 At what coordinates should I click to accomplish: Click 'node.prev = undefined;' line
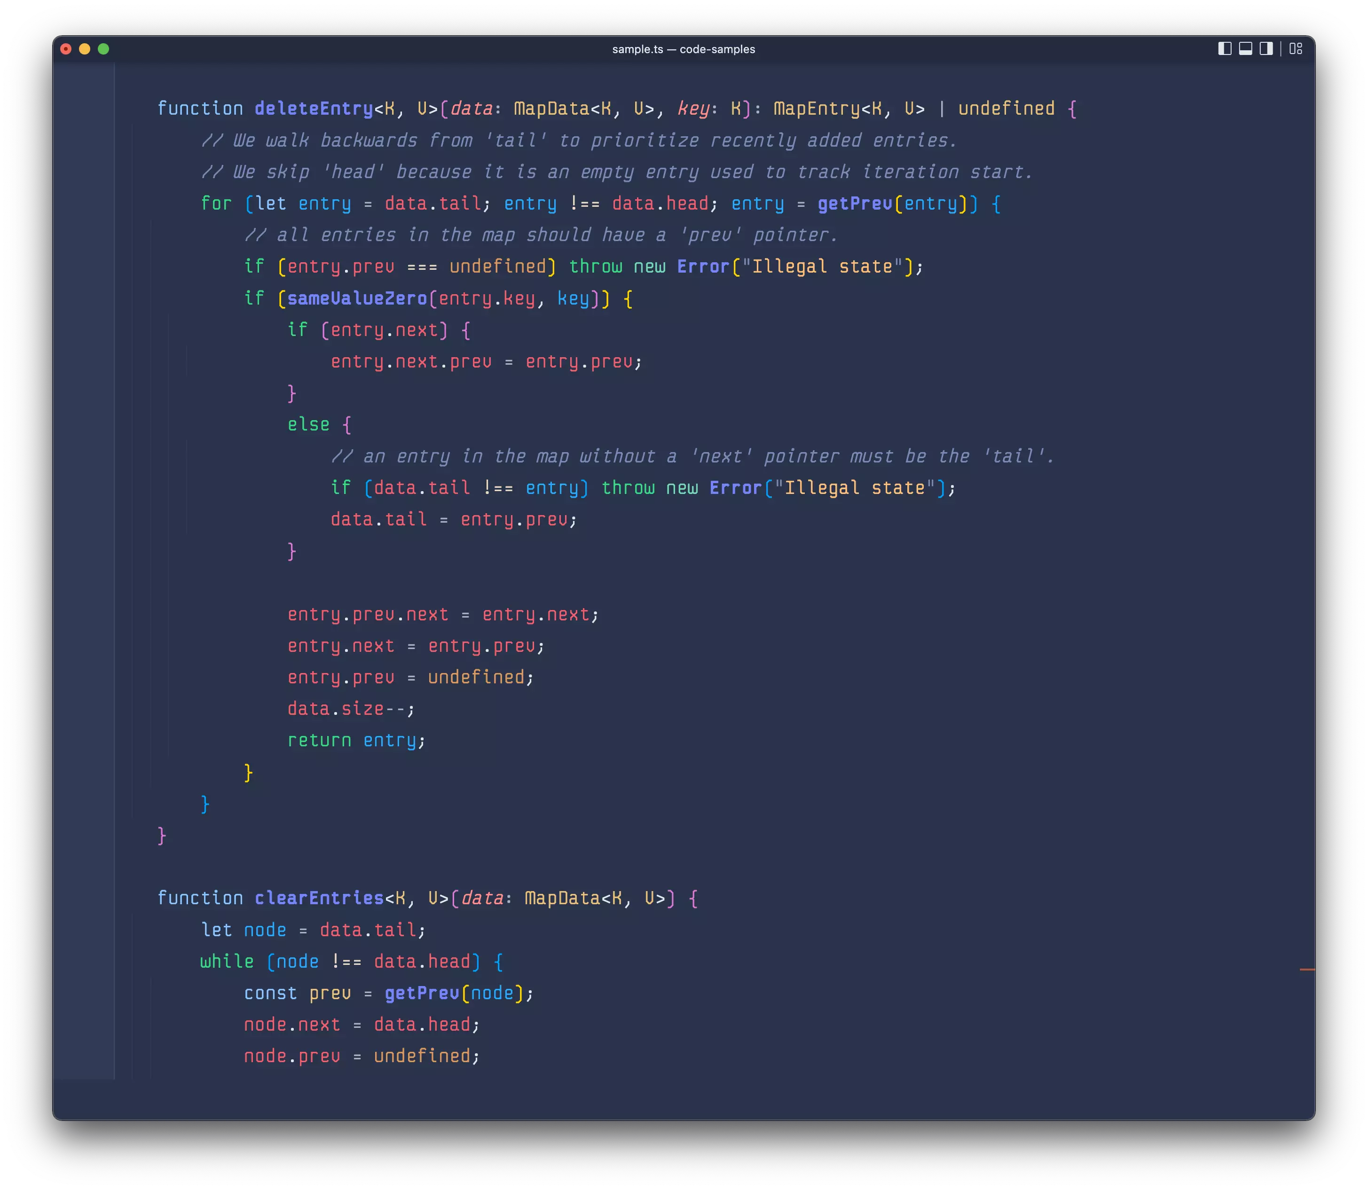pos(361,1056)
